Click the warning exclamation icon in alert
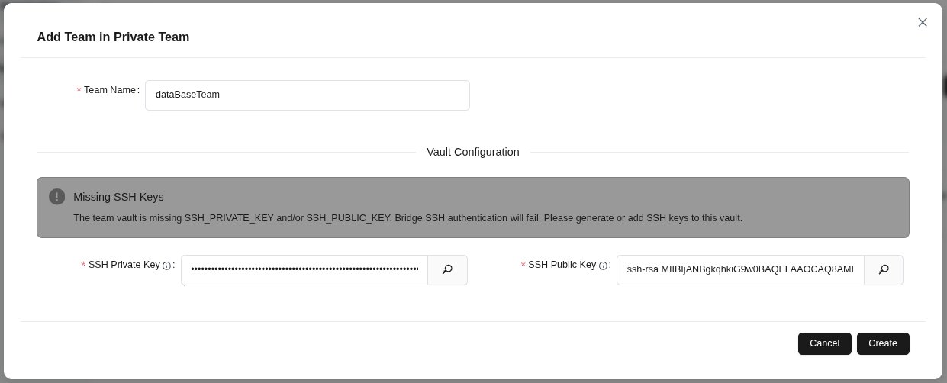The width and height of the screenshot is (947, 383). pos(57,197)
